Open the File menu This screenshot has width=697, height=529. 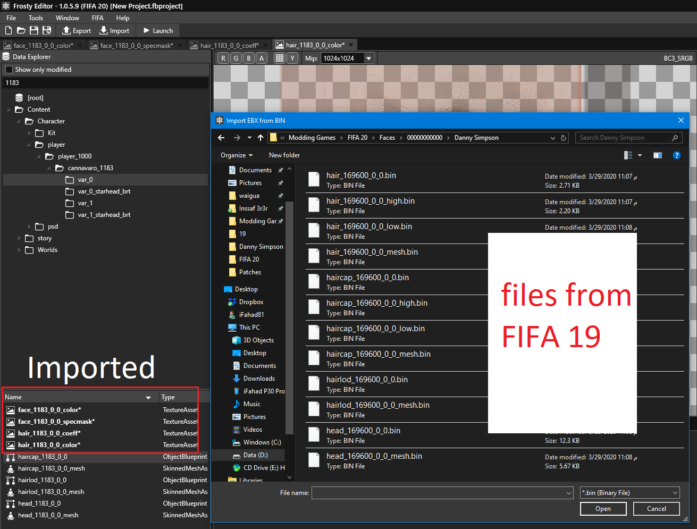click(11, 18)
